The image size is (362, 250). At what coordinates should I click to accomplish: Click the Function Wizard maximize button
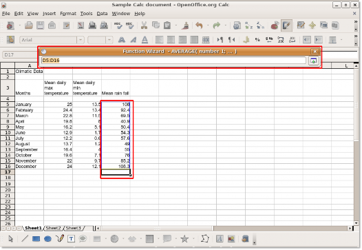click(x=313, y=61)
